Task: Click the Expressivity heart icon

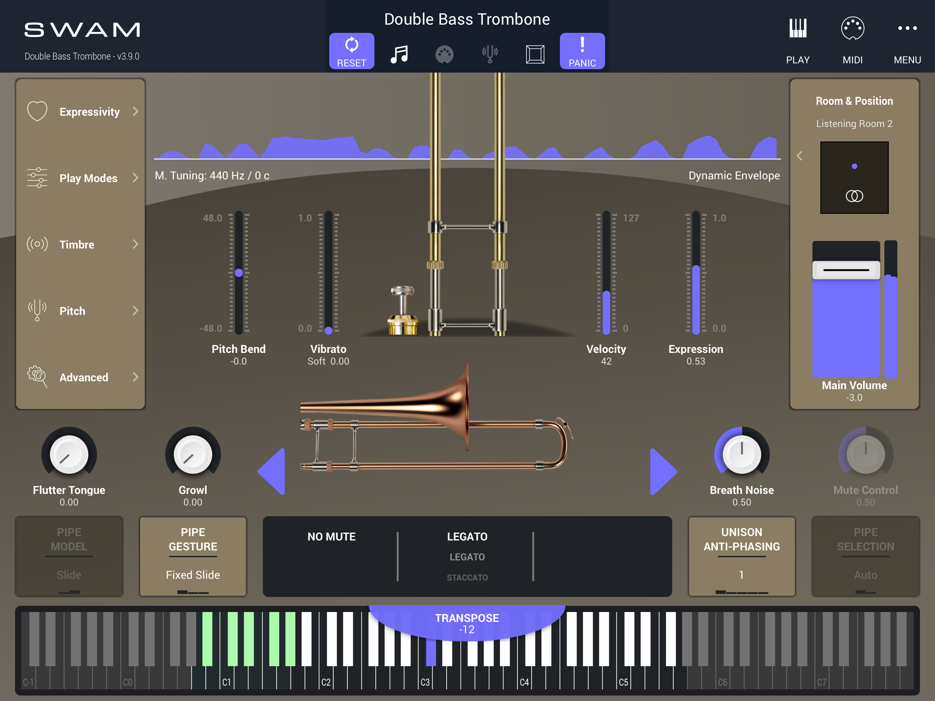Action: (x=37, y=111)
